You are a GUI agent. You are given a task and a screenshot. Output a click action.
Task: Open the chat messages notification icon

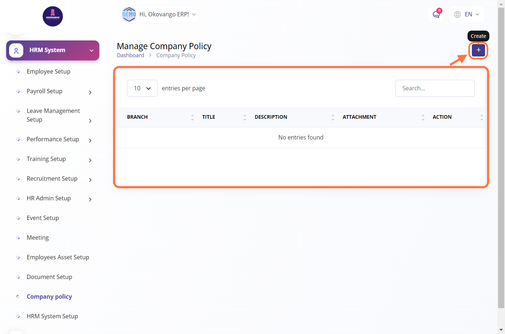(436, 15)
